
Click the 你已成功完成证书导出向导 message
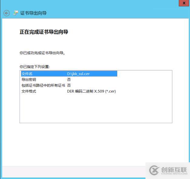[42, 53]
